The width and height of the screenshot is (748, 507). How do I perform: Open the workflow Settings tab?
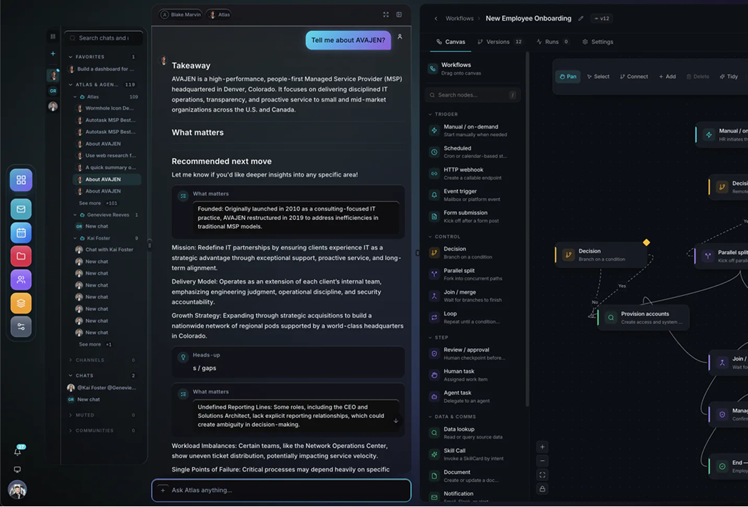[x=598, y=42]
